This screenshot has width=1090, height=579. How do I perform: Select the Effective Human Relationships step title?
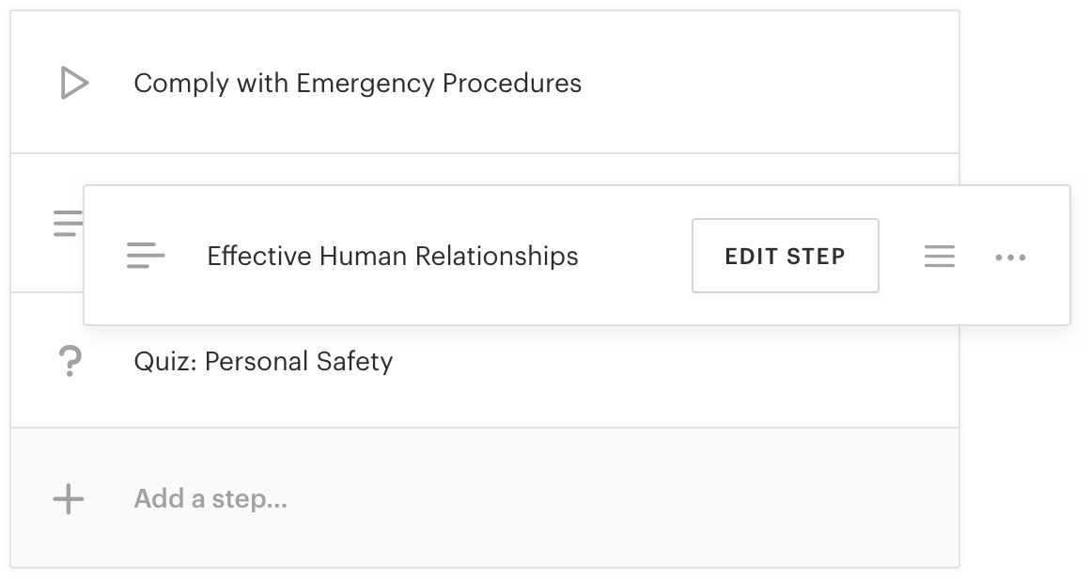point(392,256)
